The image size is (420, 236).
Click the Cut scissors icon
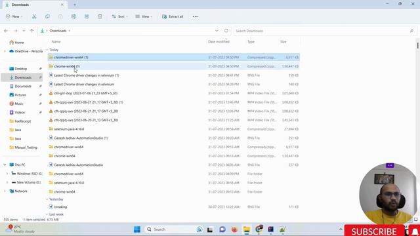(34, 16)
